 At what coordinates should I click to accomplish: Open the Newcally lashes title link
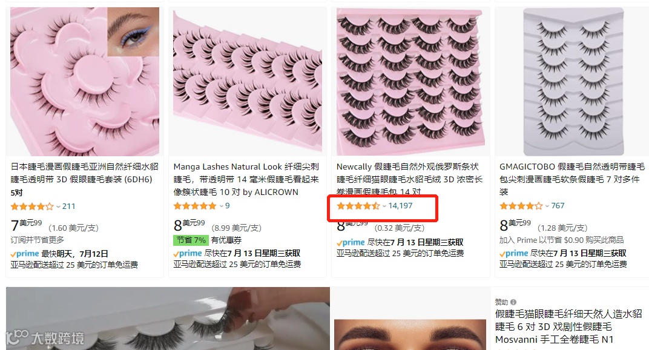(x=409, y=179)
